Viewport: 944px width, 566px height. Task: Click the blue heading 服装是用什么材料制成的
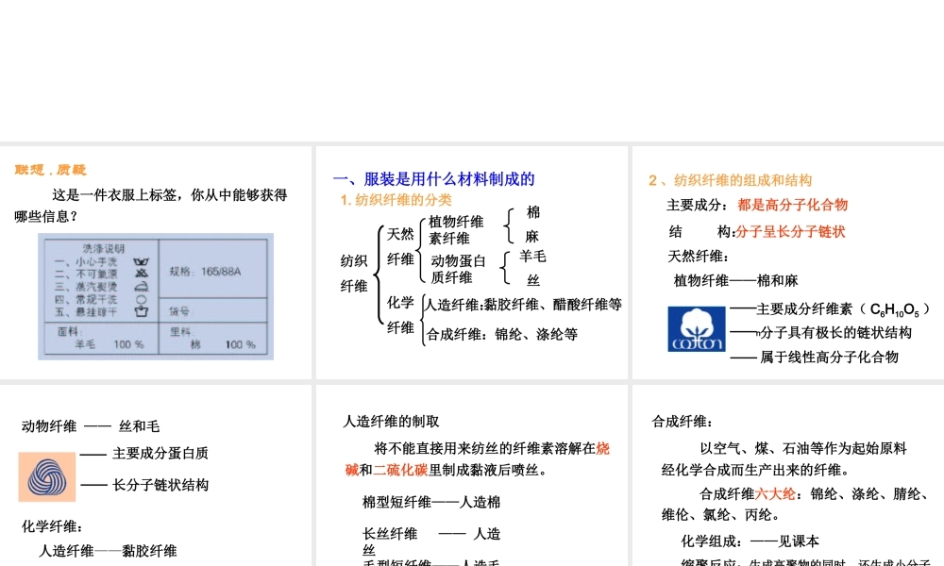pos(436,178)
